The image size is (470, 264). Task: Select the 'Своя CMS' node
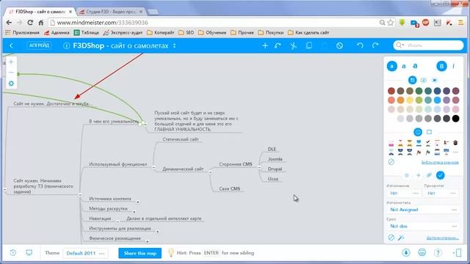230,189
